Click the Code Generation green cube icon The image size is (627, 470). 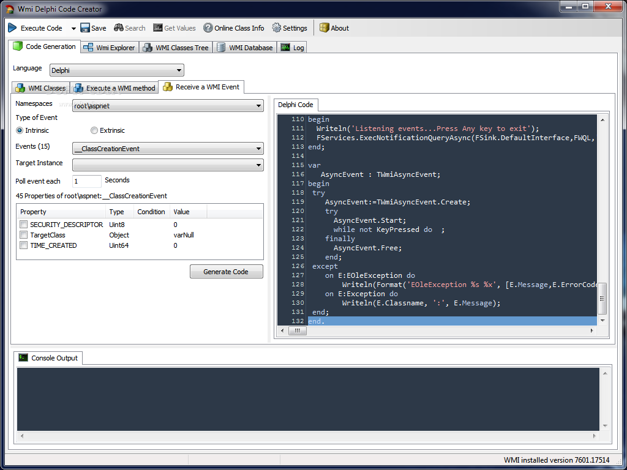click(18, 46)
